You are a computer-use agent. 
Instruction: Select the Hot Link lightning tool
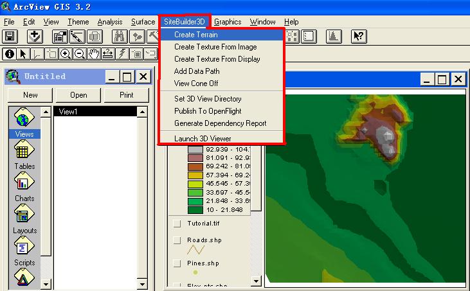pos(122,54)
